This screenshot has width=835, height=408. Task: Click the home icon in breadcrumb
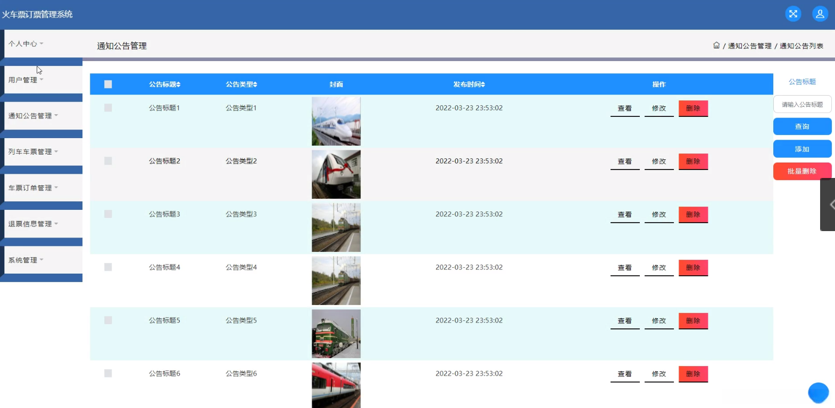[716, 46]
